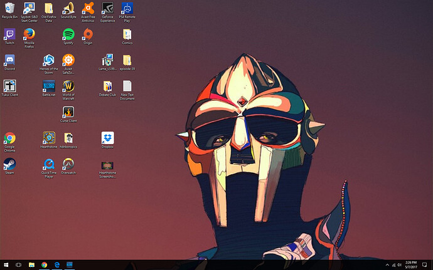This screenshot has width=433, height=270.
Task: Select the Battle.net desktop icon
Action: pyautogui.click(x=48, y=86)
